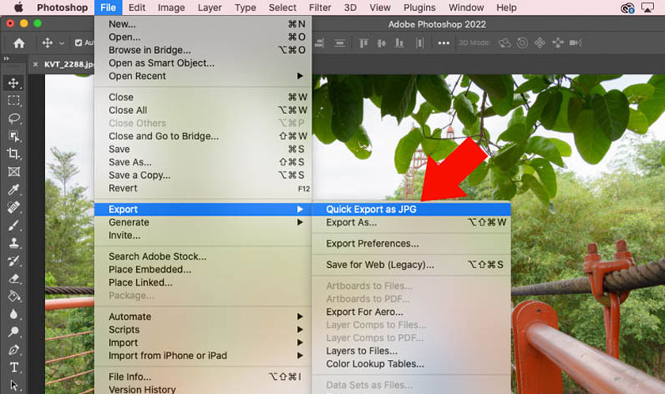This screenshot has width=665, height=394.
Task: Pick the Eyedropper tool
Action: (x=14, y=189)
